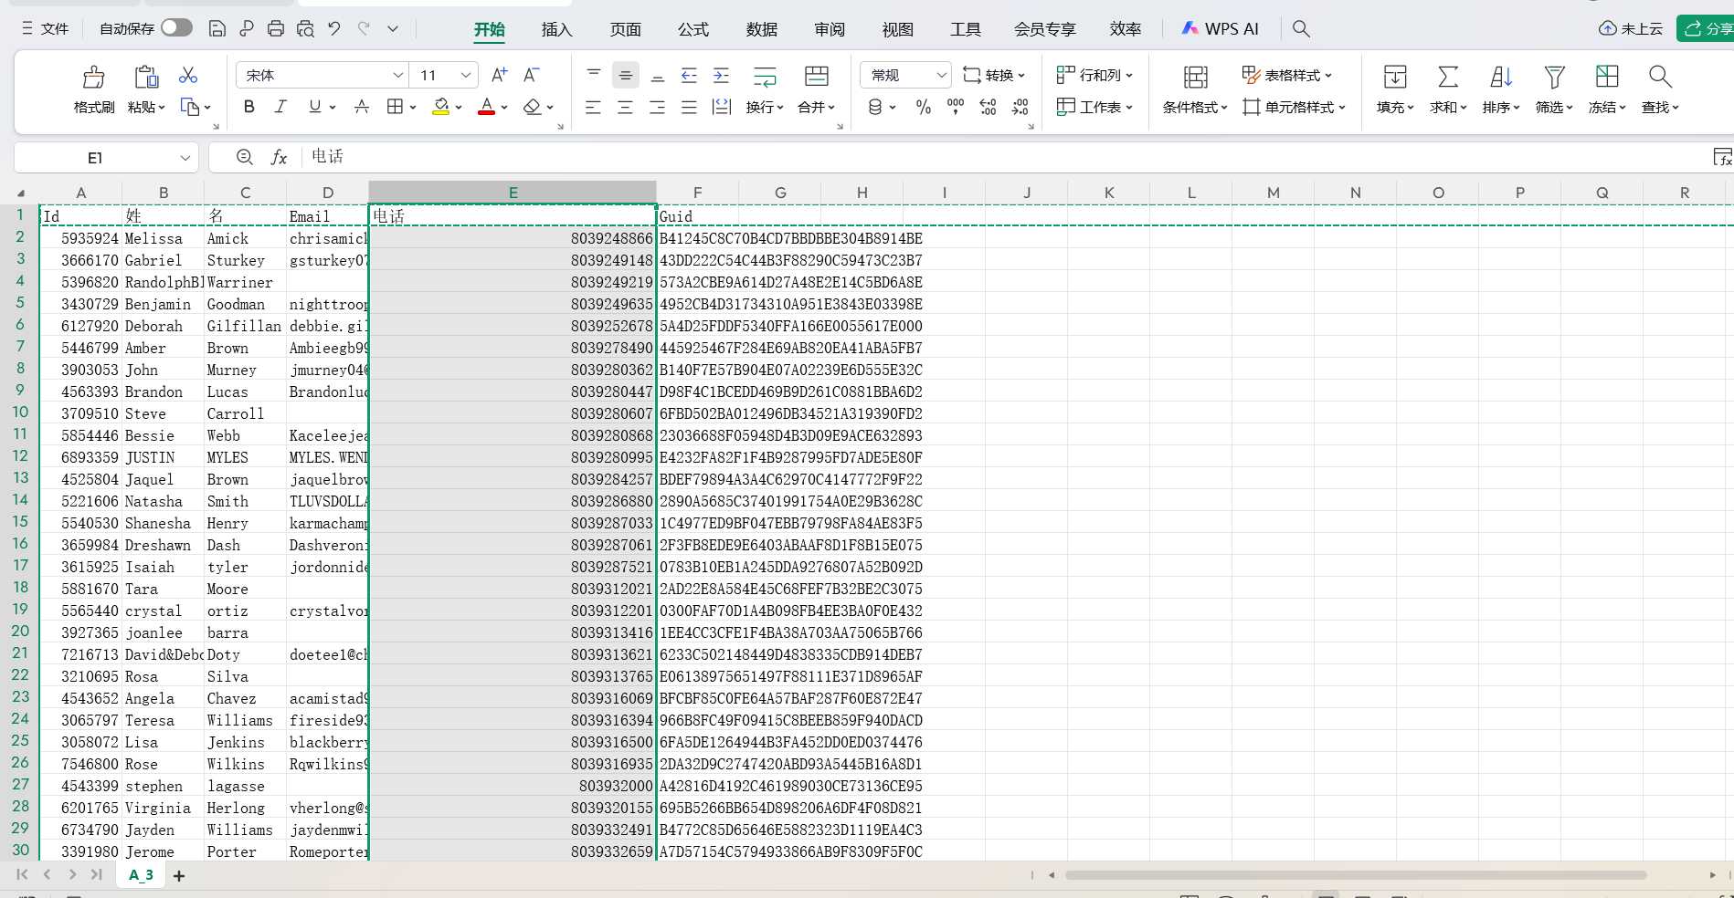1734x898 pixels.
Task: Apply Italic formatting with the I icon
Action: coord(280,107)
